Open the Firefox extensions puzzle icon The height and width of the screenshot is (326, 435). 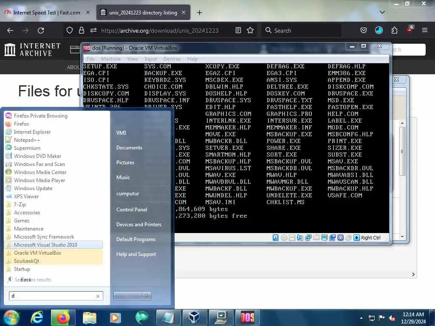[x=394, y=30]
